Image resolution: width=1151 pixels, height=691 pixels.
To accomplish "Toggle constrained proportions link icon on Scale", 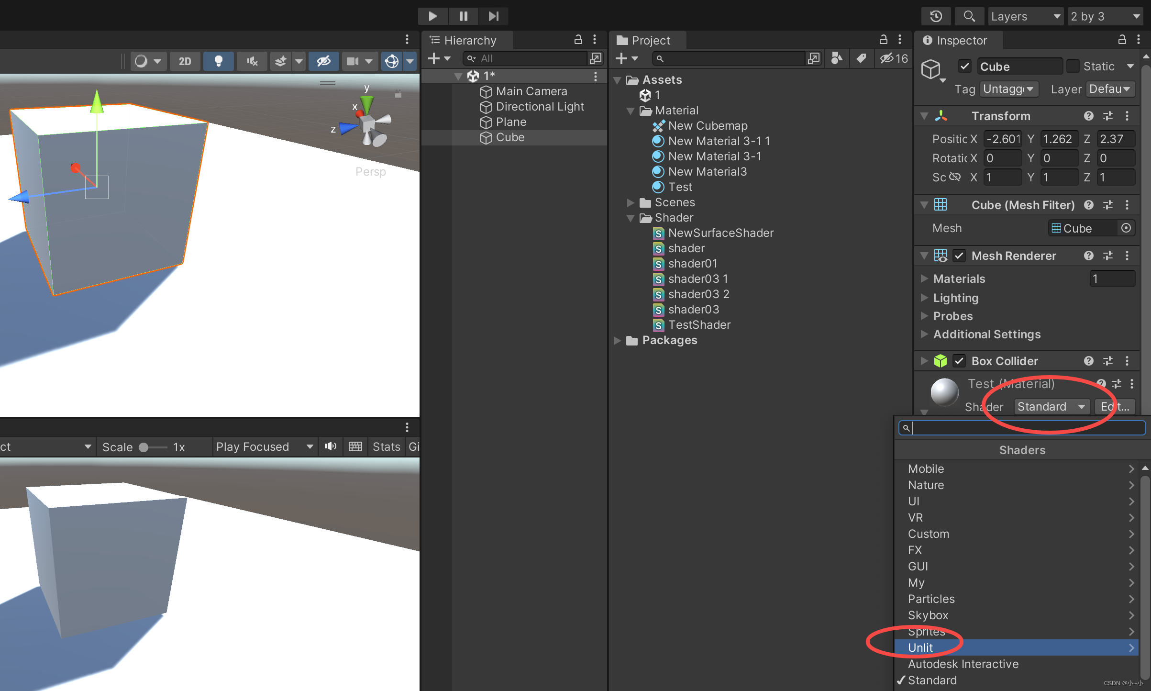I will pos(955,177).
